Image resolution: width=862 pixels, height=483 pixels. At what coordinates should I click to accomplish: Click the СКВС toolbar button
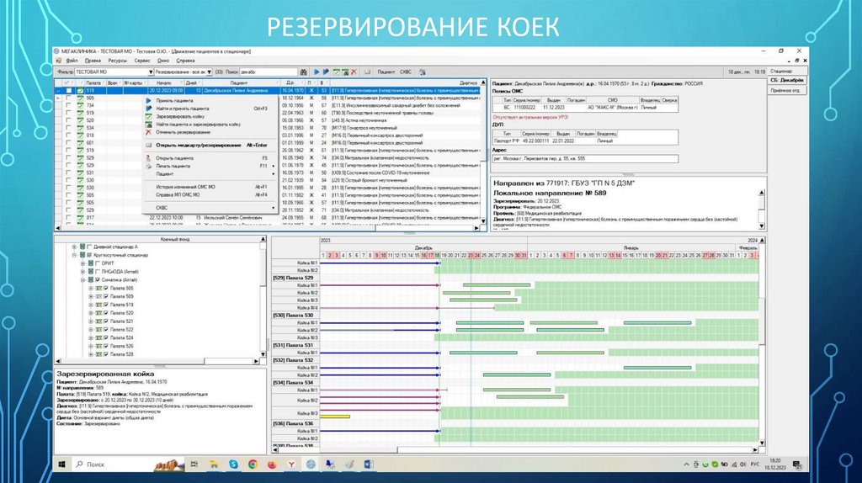[406, 72]
